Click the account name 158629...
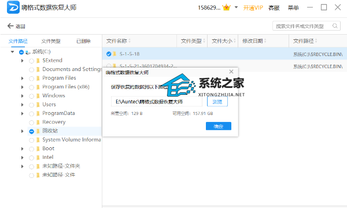The height and width of the screenshot is (208, 347). tap(209, 8)
